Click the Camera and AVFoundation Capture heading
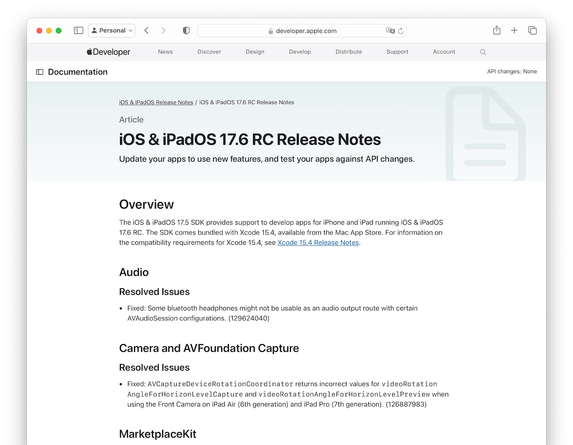 click(x=209, y=348)
